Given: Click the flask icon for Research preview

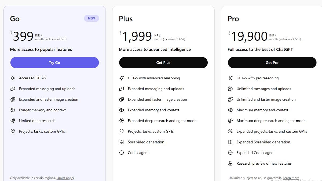Looking at the screenshot, I should click(x=230, y=163).
